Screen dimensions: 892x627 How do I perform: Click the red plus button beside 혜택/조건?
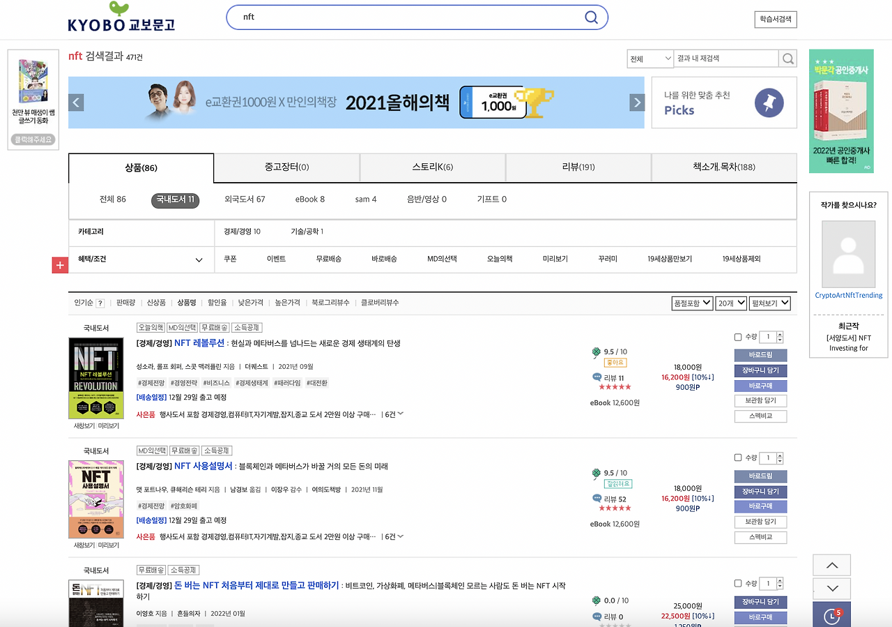(x=60, y=265)
